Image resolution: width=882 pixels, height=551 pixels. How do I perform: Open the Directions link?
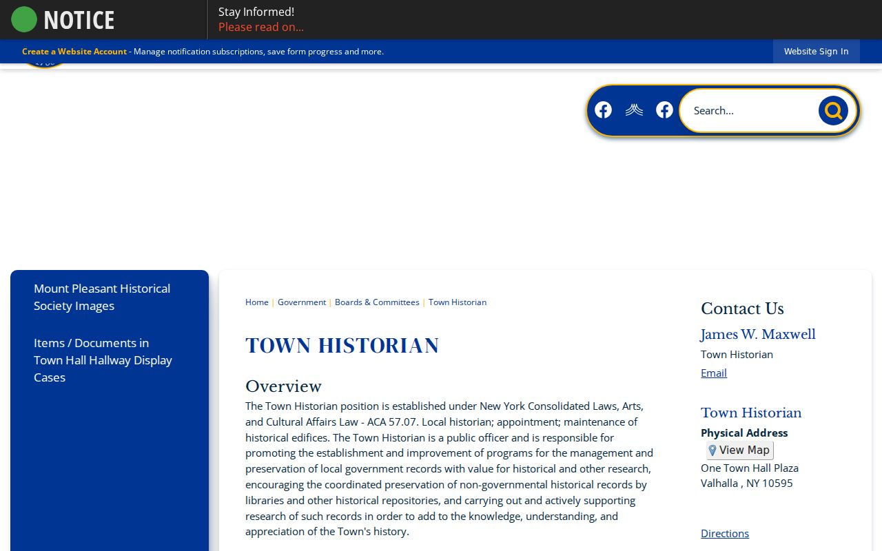725,533
